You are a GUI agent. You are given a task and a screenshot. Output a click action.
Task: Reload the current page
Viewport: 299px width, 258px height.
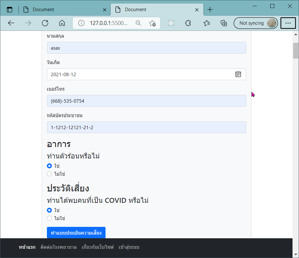coord(45,23)
